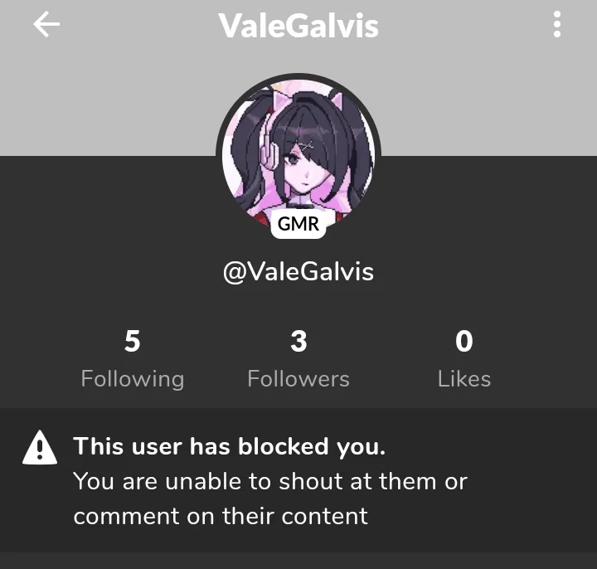This screenshot has width=597, height=569.
Task: Tap the 0 likes count
Action: tap(464, 341)
